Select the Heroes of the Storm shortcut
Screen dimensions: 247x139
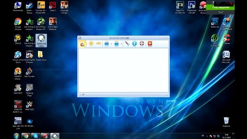(x=18, y=57)
